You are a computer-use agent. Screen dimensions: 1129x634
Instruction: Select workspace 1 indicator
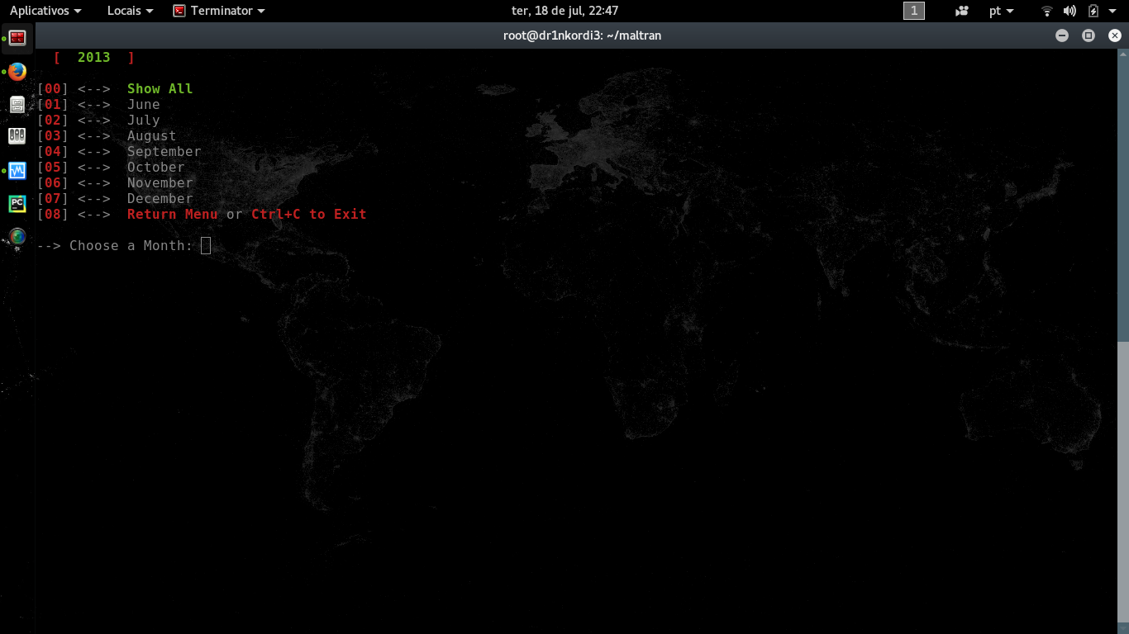click(x=914, y=11)
